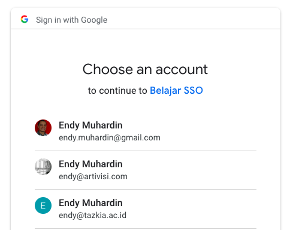Click the Endy Muhardin name above the gmail address
The height and width of the screenshot is (230, 290).
point(90,125)
